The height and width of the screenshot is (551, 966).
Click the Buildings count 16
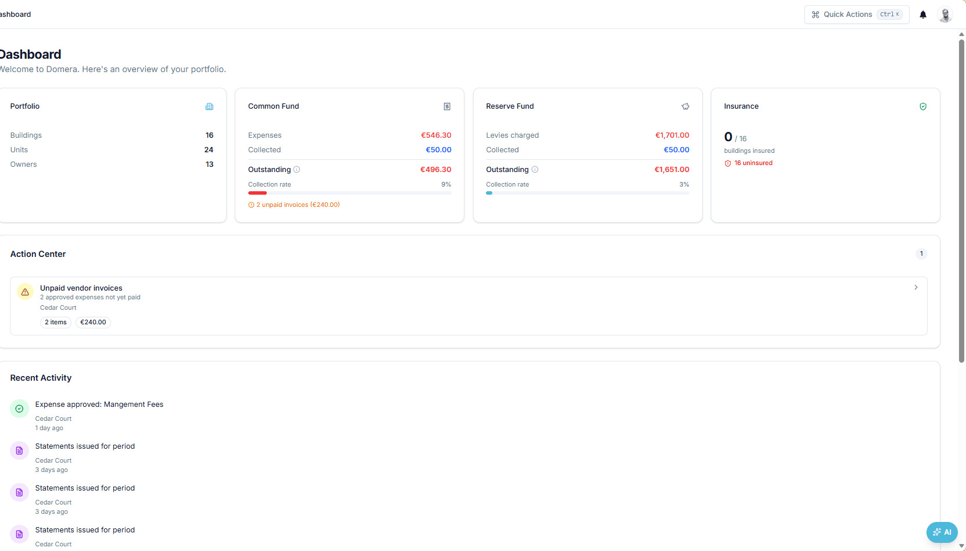click(x=209, y=135)
